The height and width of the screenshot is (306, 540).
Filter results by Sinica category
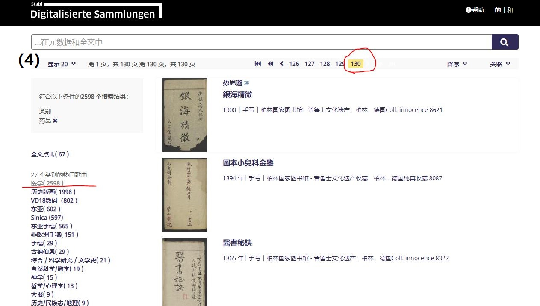coord(47,218)
